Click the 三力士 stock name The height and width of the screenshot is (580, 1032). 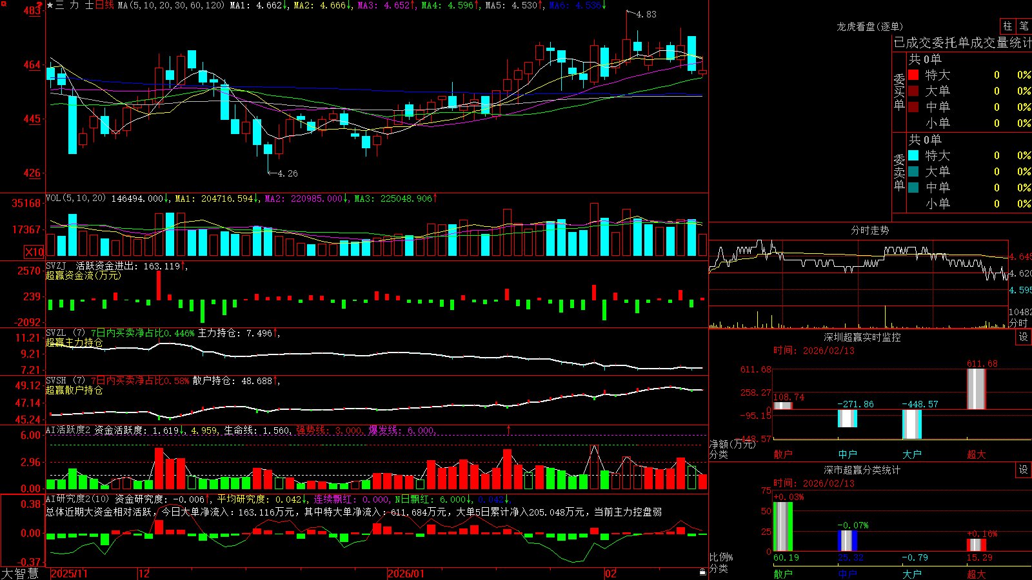tap(74, 5)
